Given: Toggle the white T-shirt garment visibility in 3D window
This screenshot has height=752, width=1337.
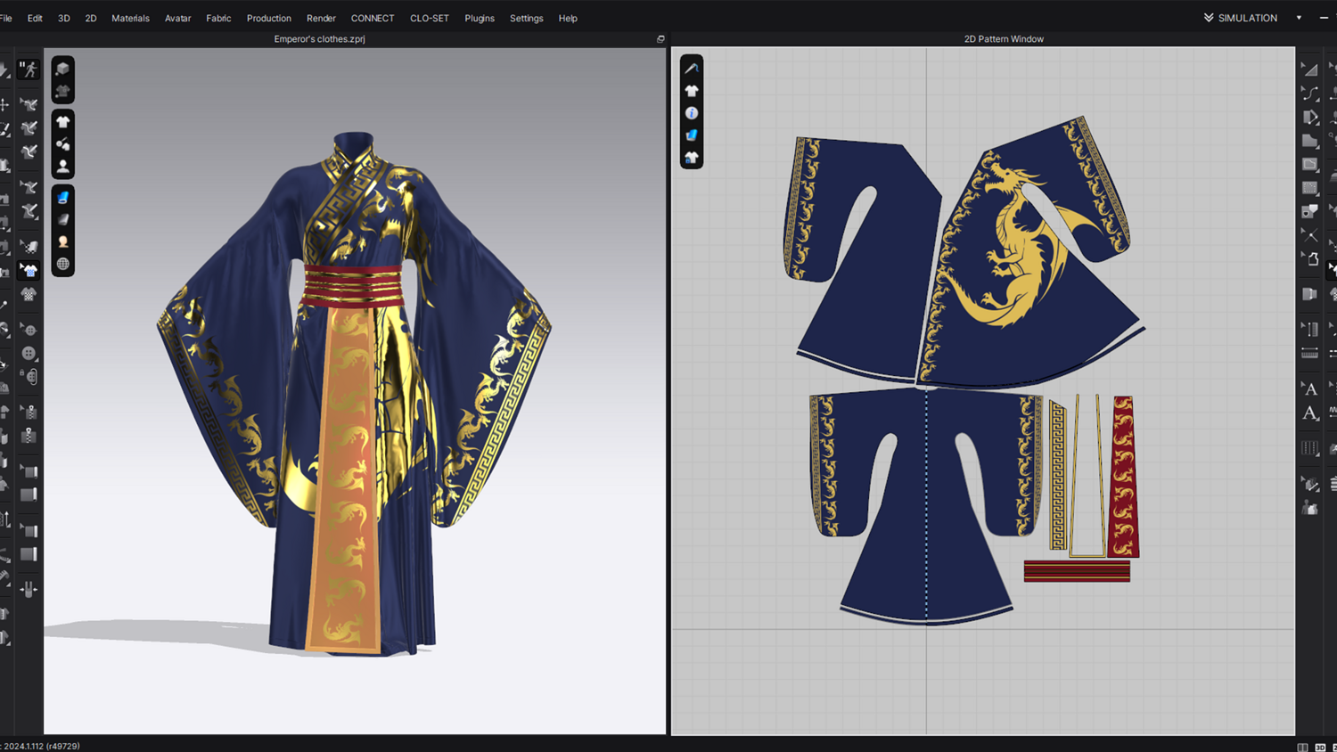Looking at the screenshot, I should point(62,121).
